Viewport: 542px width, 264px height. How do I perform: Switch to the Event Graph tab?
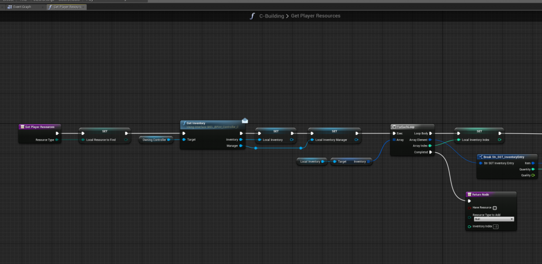pyautogui.click(x=21, y=7)
